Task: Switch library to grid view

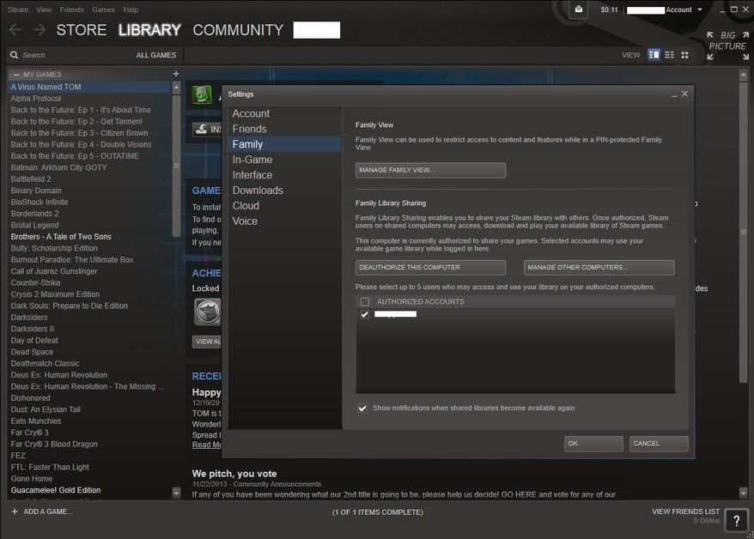Action: coord(684,54)
